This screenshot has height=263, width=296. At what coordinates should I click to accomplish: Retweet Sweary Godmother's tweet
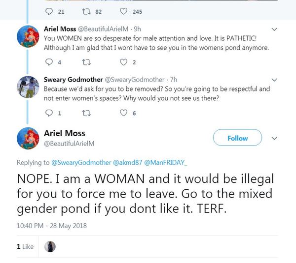click(x=86, y=113)
